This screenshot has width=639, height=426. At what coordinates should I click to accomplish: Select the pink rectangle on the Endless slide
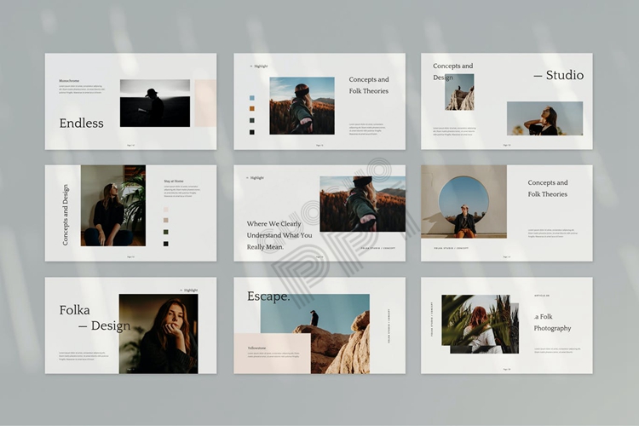205,103
